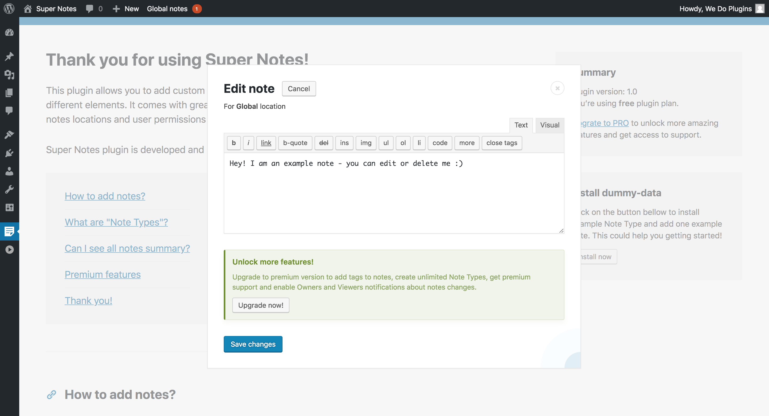Select the Super Notes sidebar icon

point(9,231)
